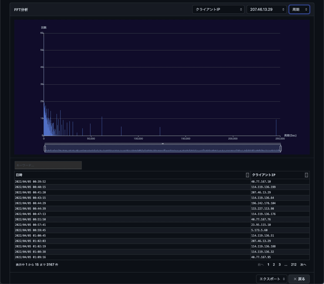Image resolution: width=324 pixels, height=284 pixels.
Task: Open the 周期 mode dropdown
Action: coord(299,9)
